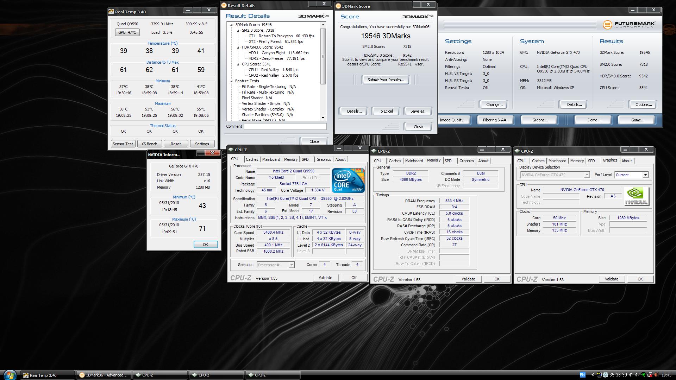Click the snowflake tray icon
The height and width of the screenshot is (380, 676).
605,375
